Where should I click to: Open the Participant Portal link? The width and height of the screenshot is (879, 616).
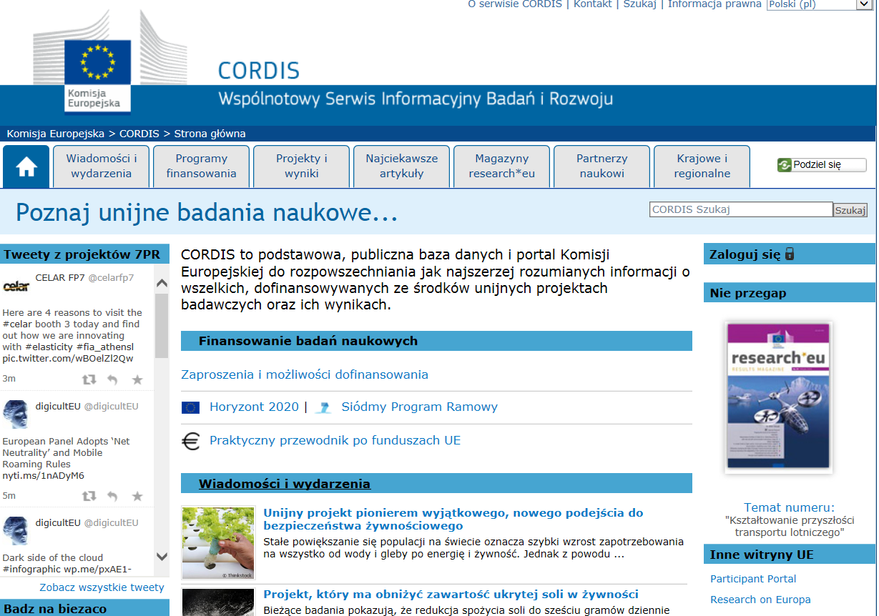753,579
